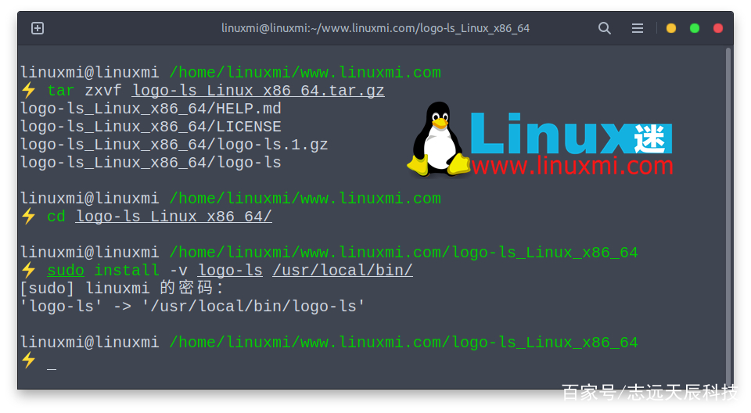Image resolution: width=751 pixels, height=413 pixels.
Task: Select the 'logo-ls_Linux_x86_64/logo-ls.1.gz' line
Action: coord(174,145)
